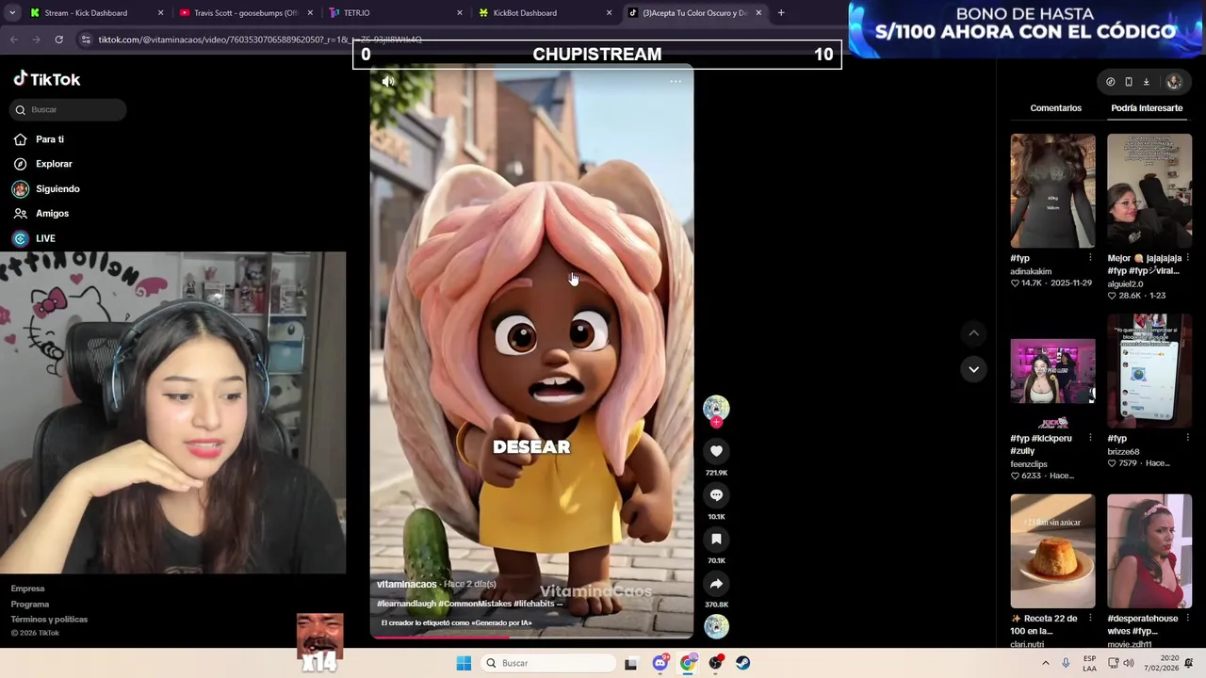The height and width of the screenshot is (678, 1206).
Task: Open the browser tab search dropdown
Action: click(11, 13)
